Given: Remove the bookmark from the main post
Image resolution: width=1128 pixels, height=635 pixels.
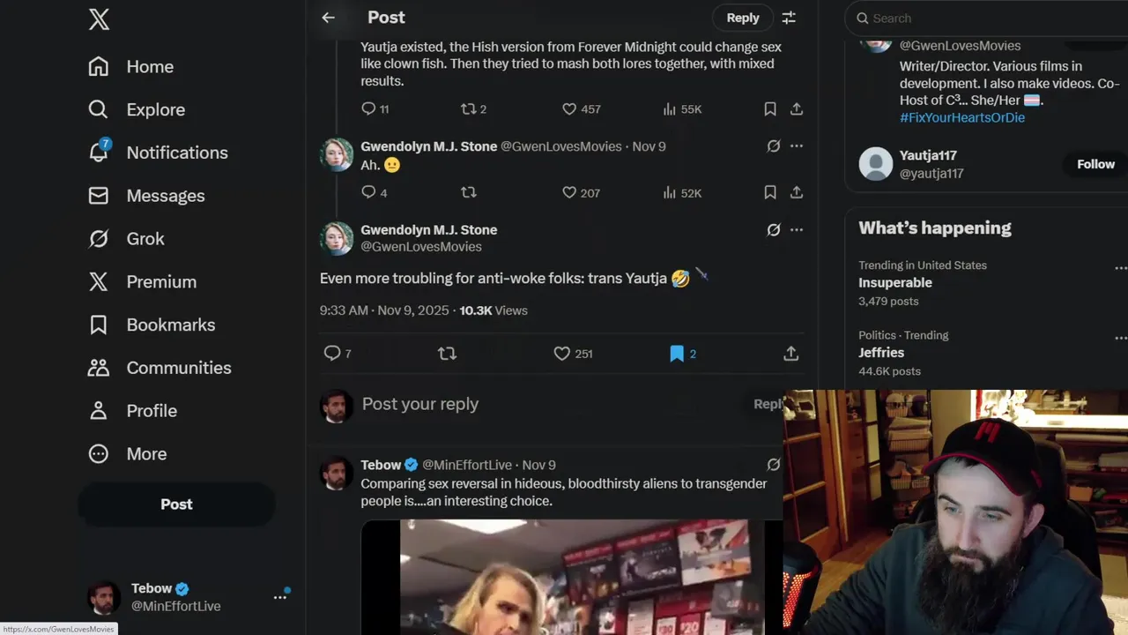Looking at the screenshot, I should (677, 354).
